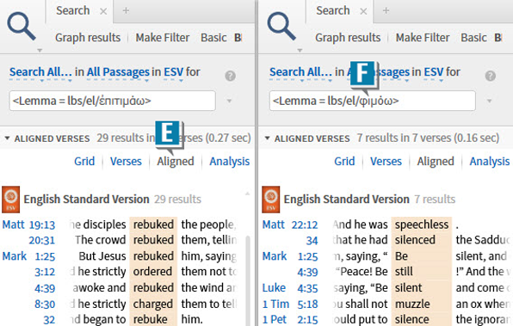Change ESV resource dropdown in left panel
Image resolution: width=513 pixels, height=326 pixels.
pyautogui.click(x=173, y=72)
